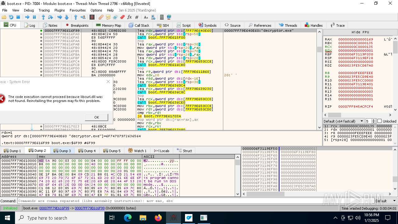Open the Scylla plugin icon
The image size is (398, 224).
point(92,17)
